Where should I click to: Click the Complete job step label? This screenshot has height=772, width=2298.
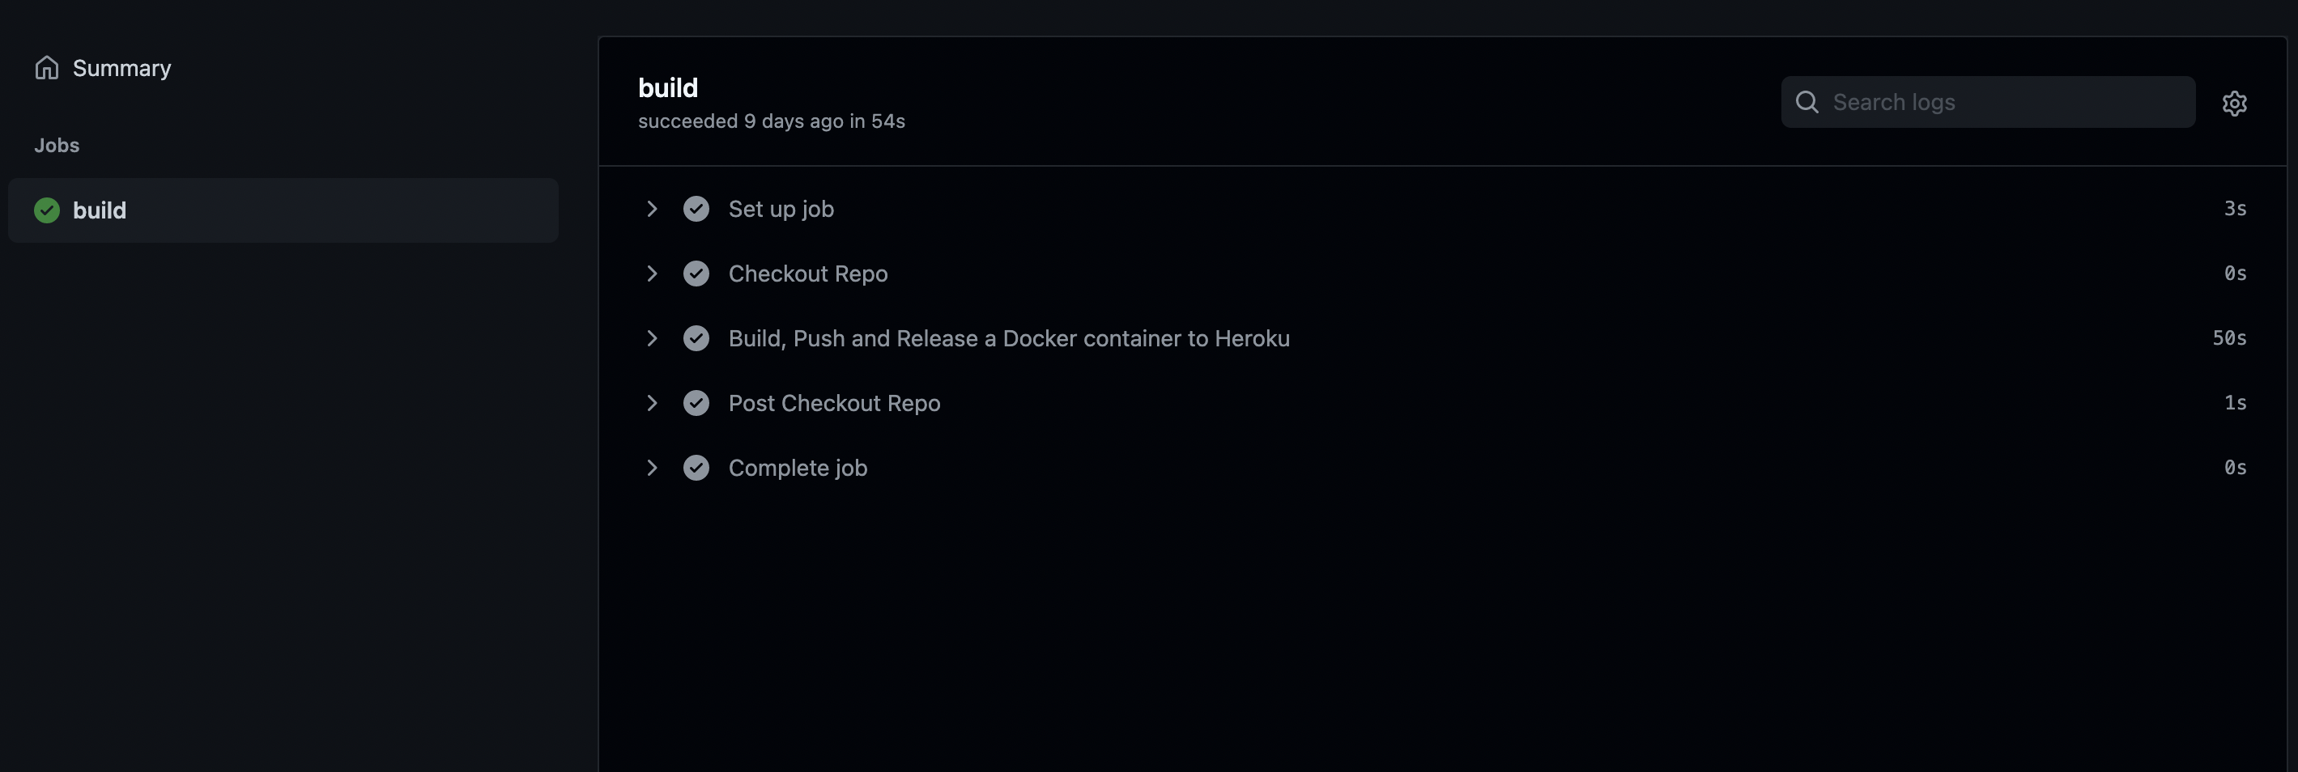point(798,468)
